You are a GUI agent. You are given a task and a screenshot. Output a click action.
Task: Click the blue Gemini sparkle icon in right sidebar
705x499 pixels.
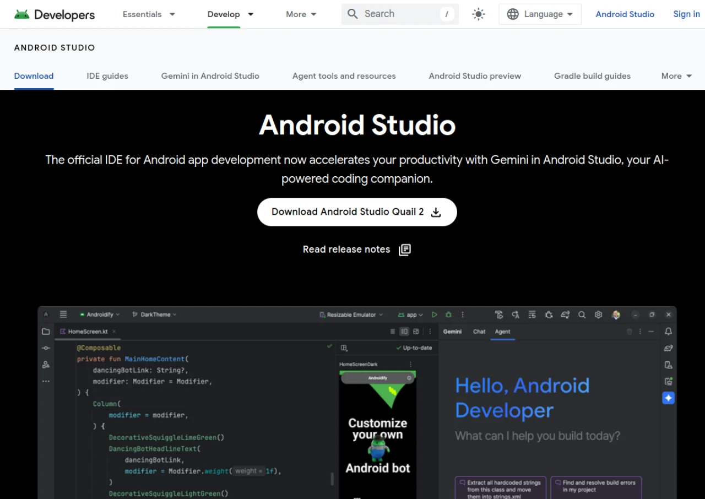[x=668, y=398]
